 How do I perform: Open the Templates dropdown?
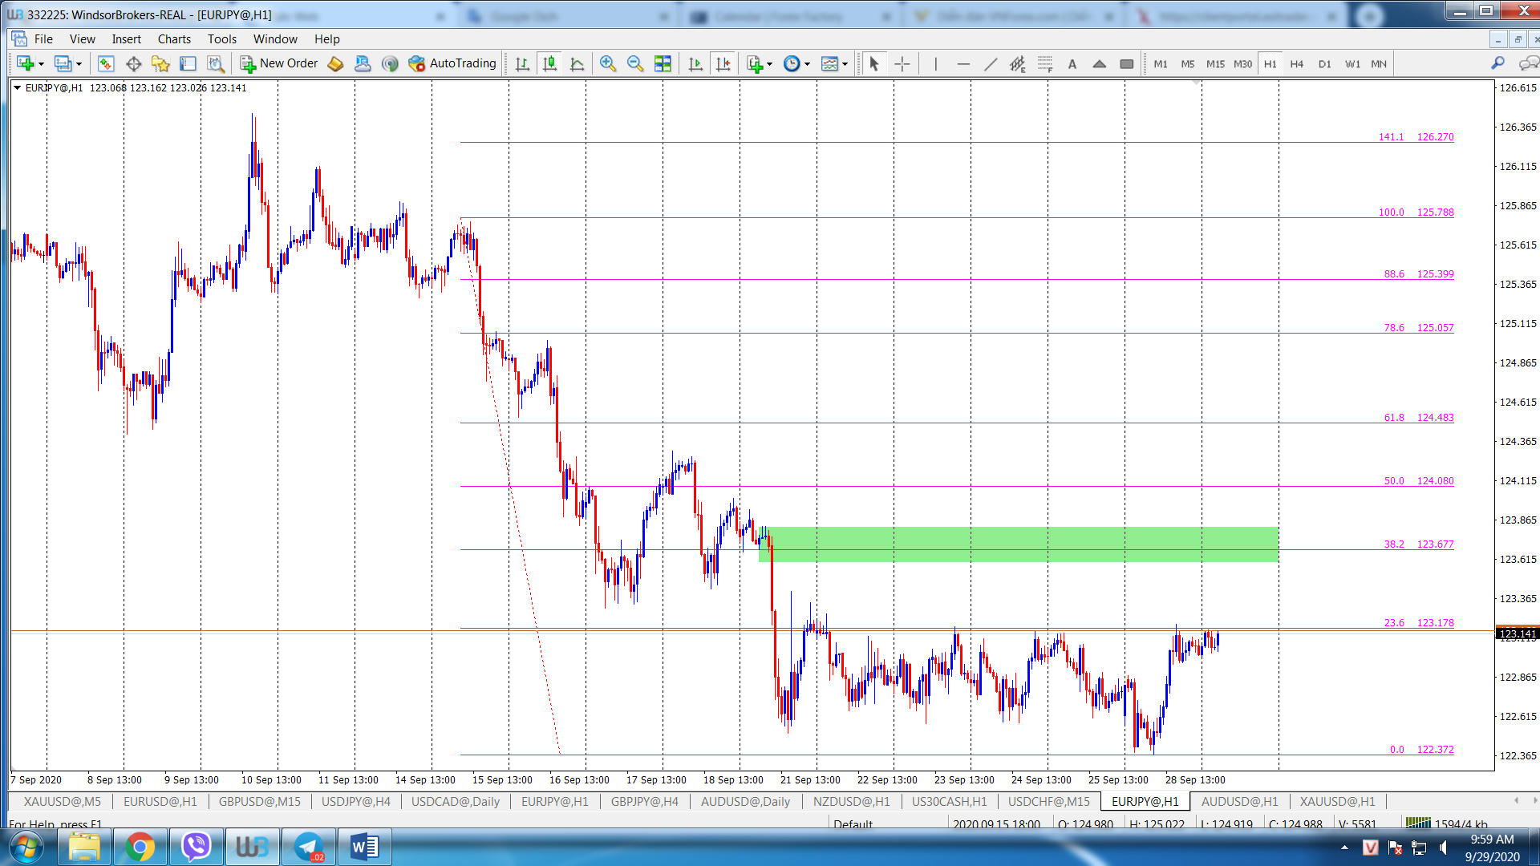pos(835,63)
